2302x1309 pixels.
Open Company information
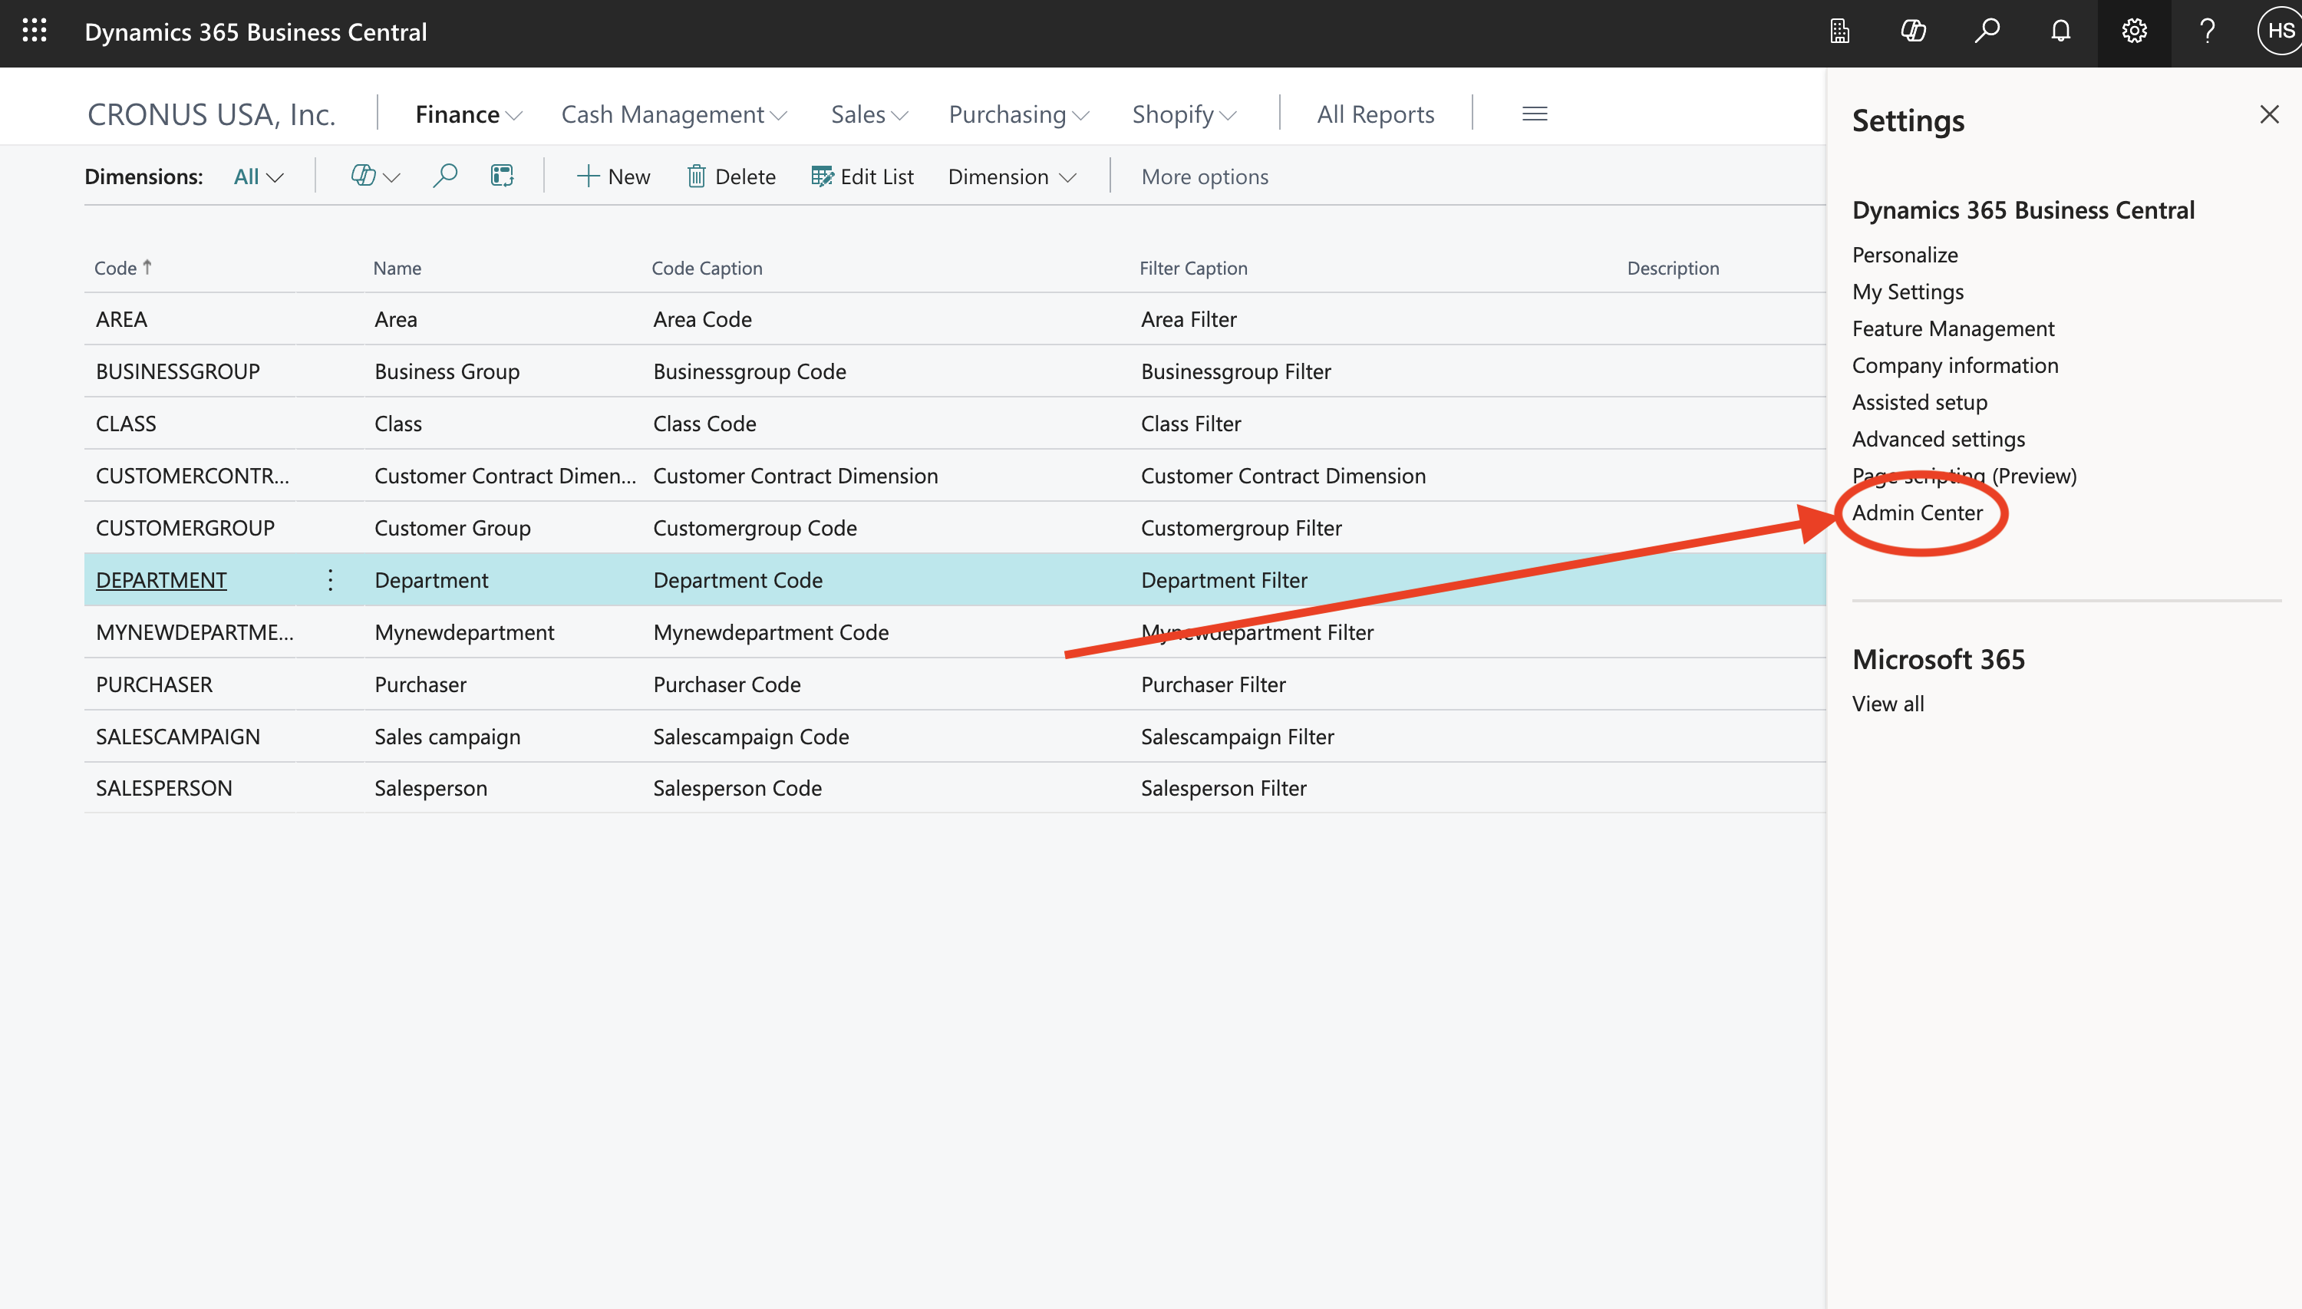click(x=1954, y=365)
